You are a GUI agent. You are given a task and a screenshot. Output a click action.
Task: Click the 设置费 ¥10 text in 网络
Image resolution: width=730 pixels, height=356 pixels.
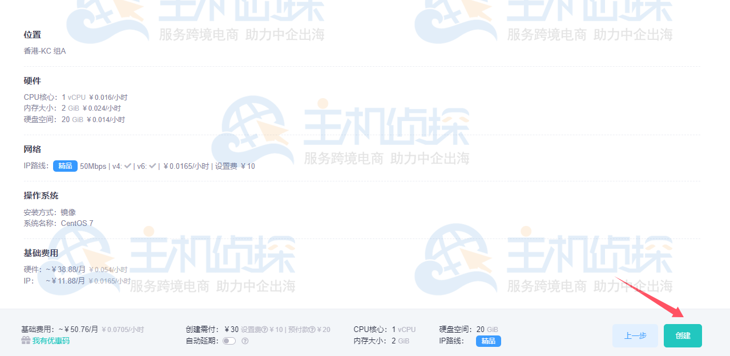click(235, 166)
